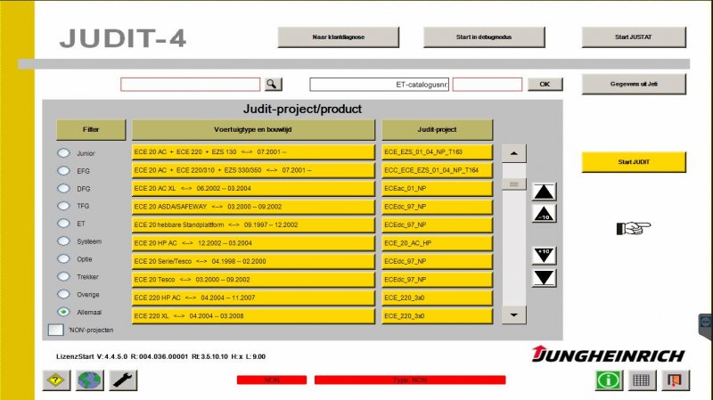713x400 pixels.
Task: Click Naar klantdiagnose button
Action: 339,37
